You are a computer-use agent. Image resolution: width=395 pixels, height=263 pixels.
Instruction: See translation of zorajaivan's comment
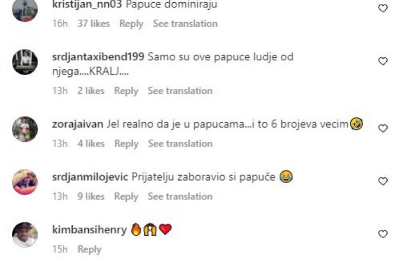(x=180, y=144)
